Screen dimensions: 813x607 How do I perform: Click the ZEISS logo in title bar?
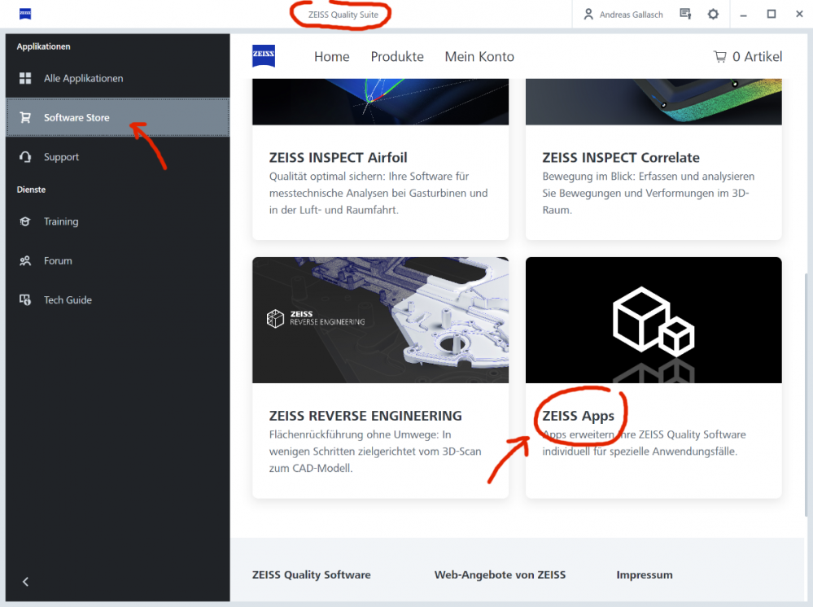pos(24,14)
